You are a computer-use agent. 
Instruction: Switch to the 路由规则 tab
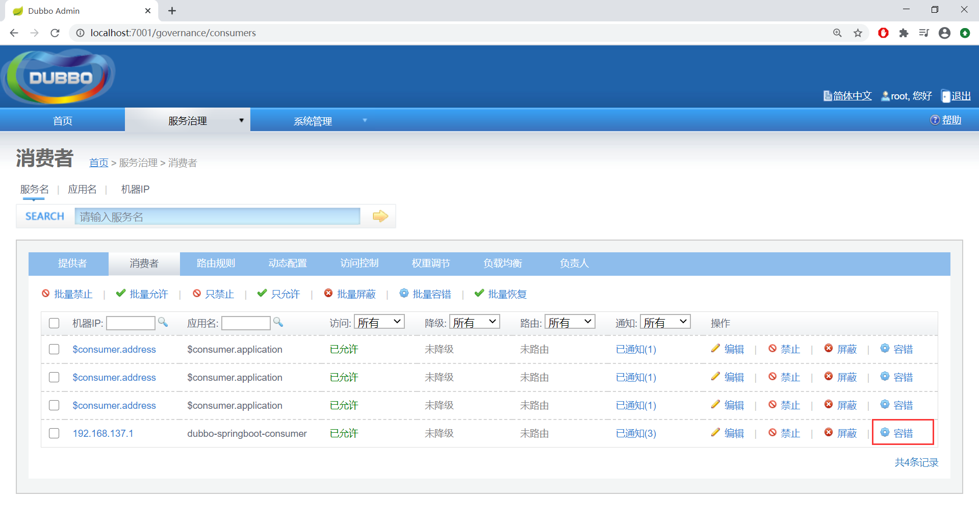(216, 264)
